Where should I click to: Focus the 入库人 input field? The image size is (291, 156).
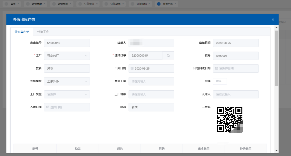(236, 94)
